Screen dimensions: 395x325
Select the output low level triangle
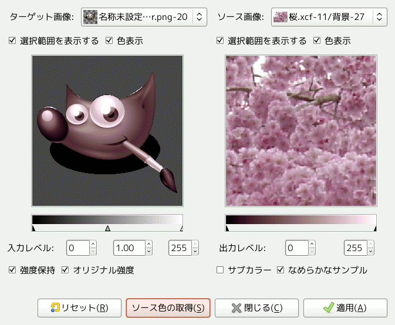[x=227, y=228]
